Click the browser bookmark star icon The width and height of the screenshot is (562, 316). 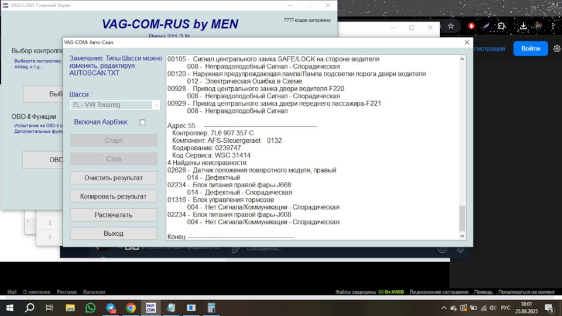tap(451, 26)
